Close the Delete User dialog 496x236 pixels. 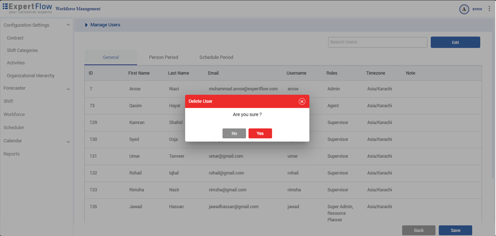tap(302, 102)
